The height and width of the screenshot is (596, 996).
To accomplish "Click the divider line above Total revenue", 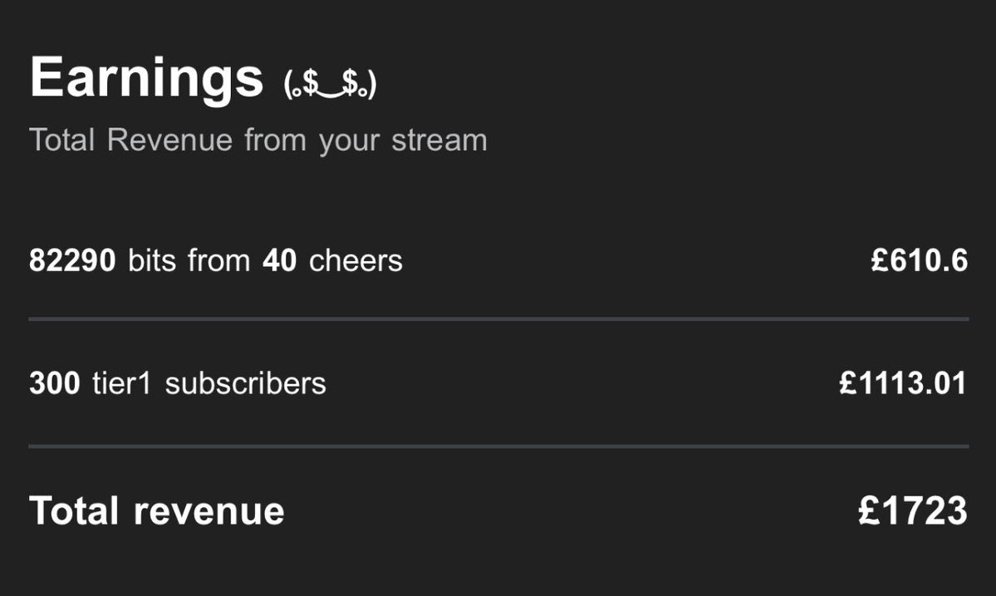I will (x=498, y=447).
